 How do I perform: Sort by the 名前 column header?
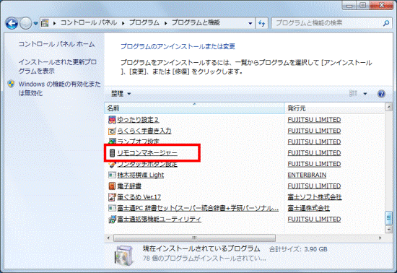194,108
